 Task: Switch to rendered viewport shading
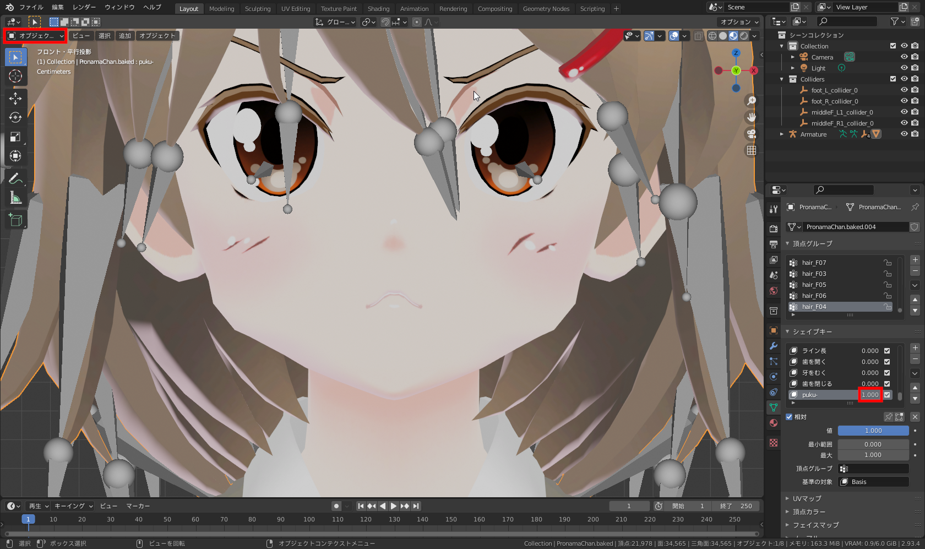tap(744, 36)
